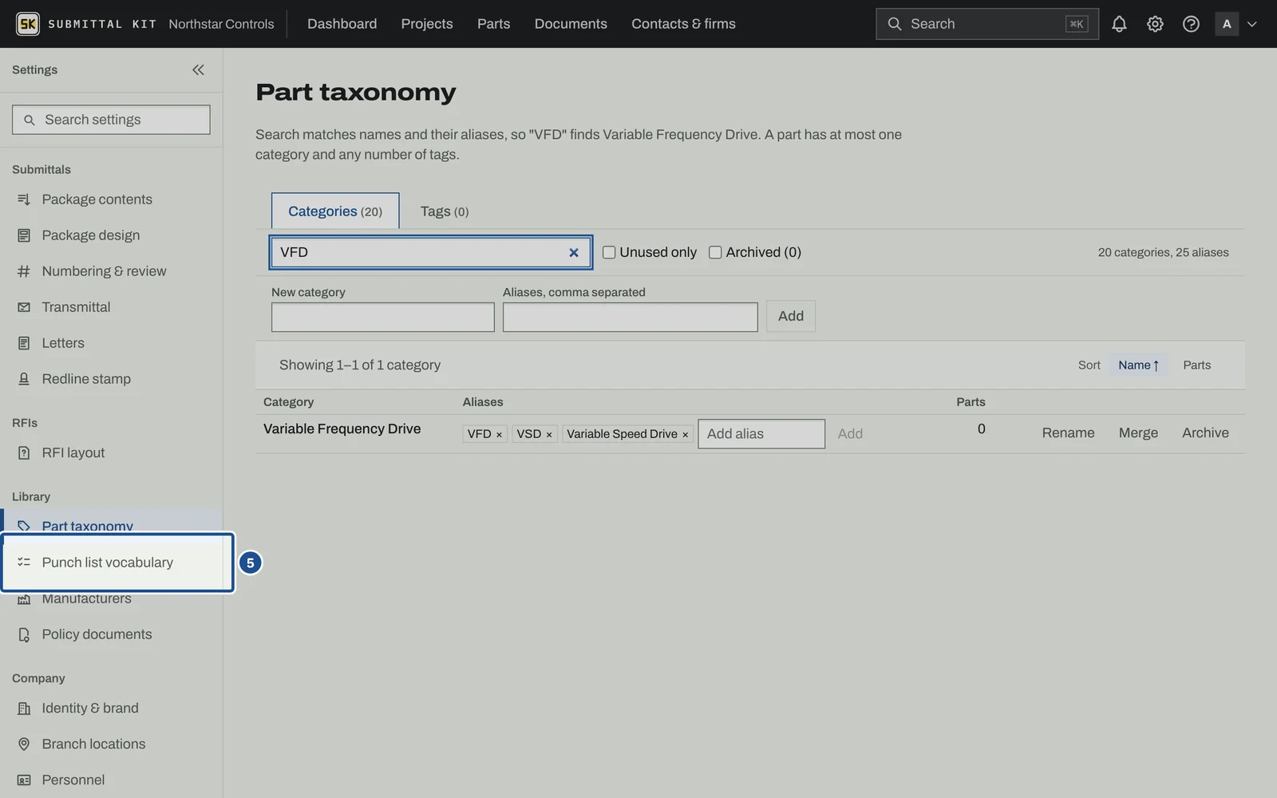Focus the New category input
Image resolution: width=1277 pixels, height=798 pixels.
click(383, 317)
